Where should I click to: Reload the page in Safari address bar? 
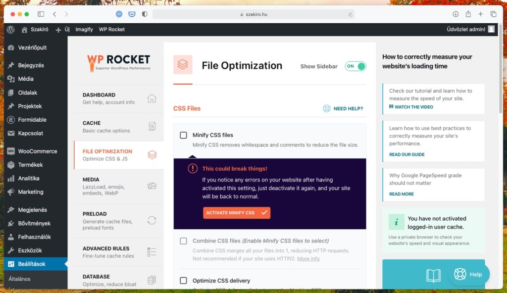[350, 14]
